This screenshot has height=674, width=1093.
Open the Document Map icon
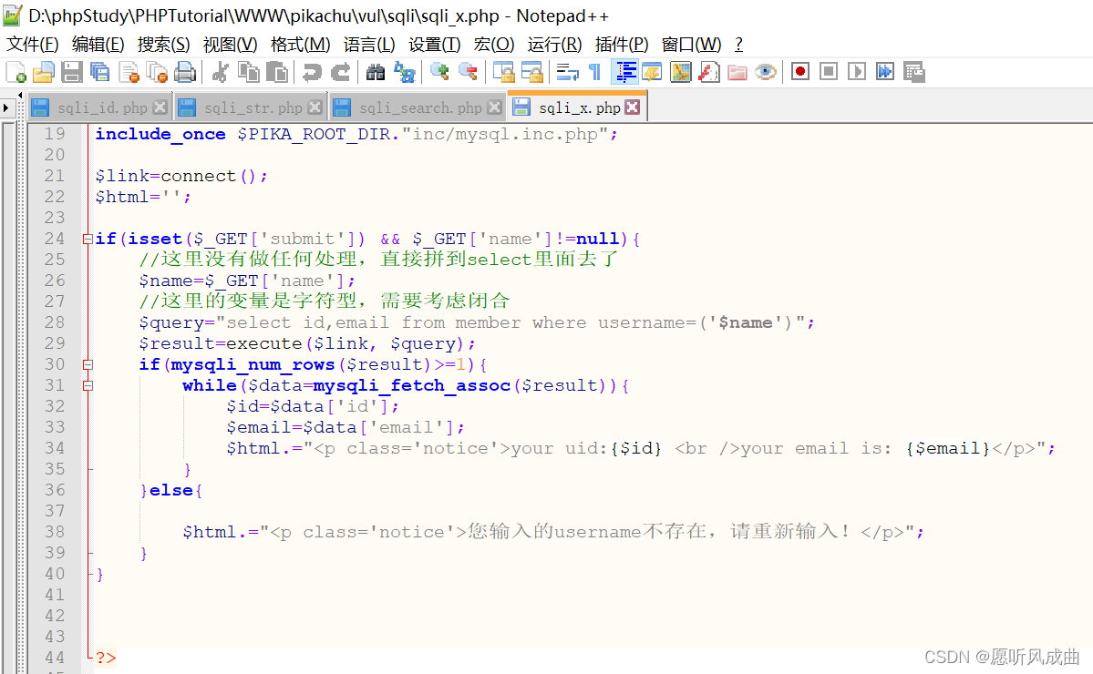[x=680, y=72]
